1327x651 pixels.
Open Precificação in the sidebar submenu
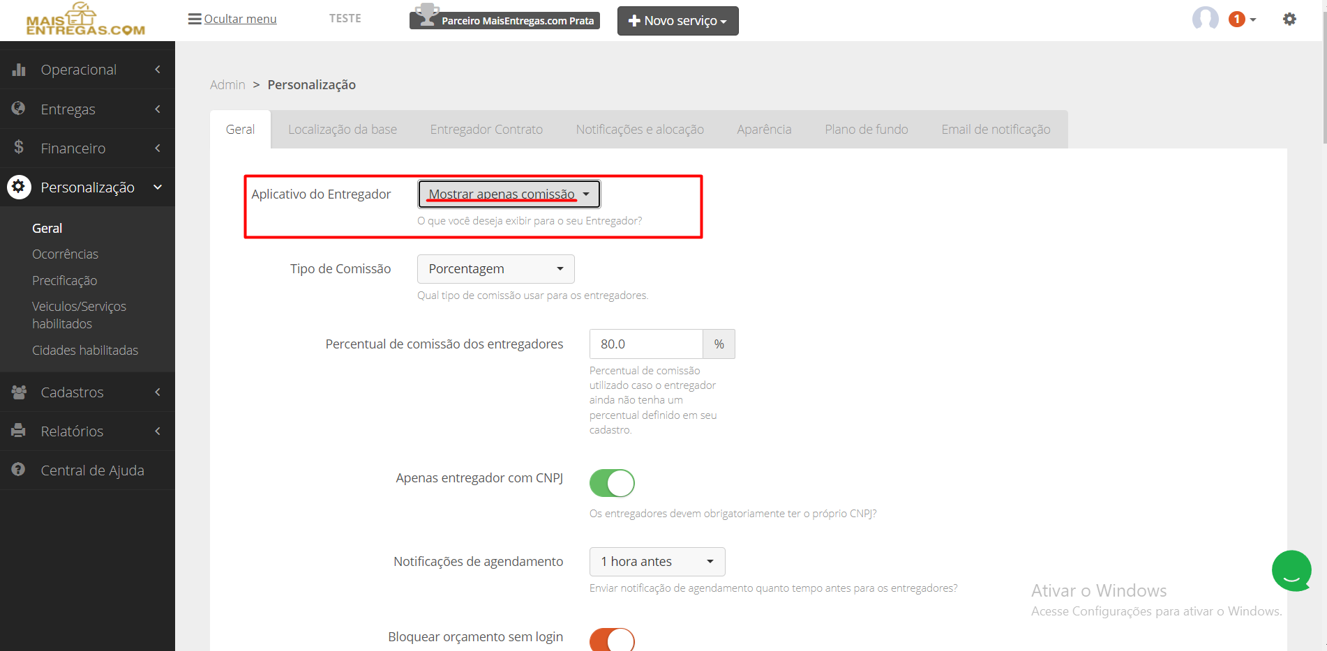click(64, 280)
